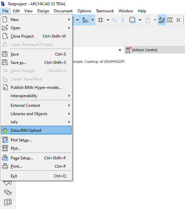The image size is (185, 209).
Task: Click the Teamwork reserve person icon
Action: tap(148, 20)
